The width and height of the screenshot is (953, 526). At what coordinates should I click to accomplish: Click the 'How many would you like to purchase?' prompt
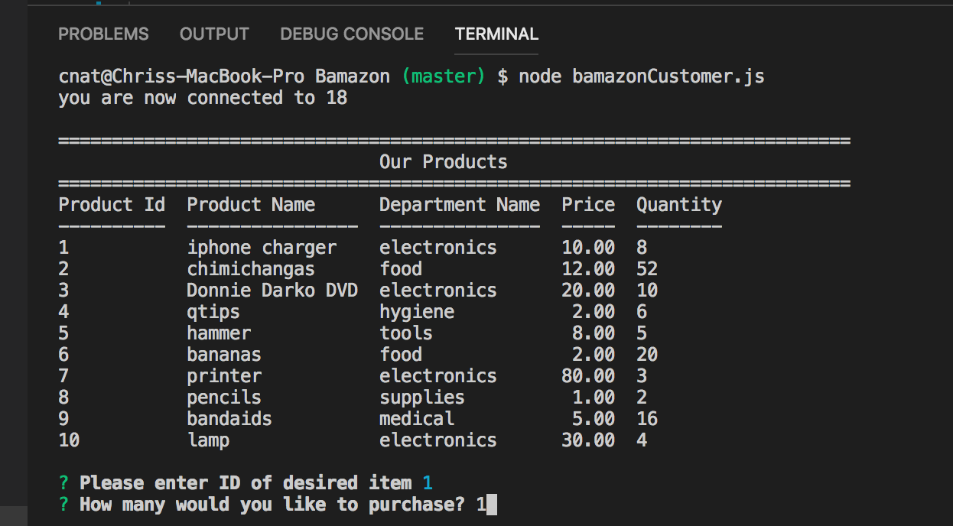tap(272, 505)
